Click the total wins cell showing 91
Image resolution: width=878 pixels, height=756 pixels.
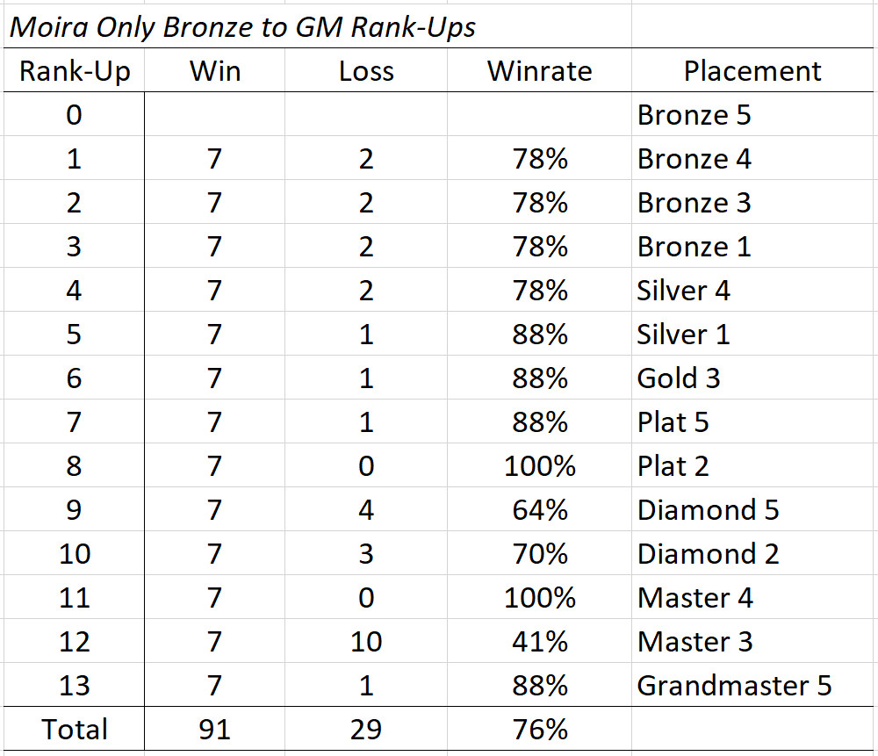(214, 729)
